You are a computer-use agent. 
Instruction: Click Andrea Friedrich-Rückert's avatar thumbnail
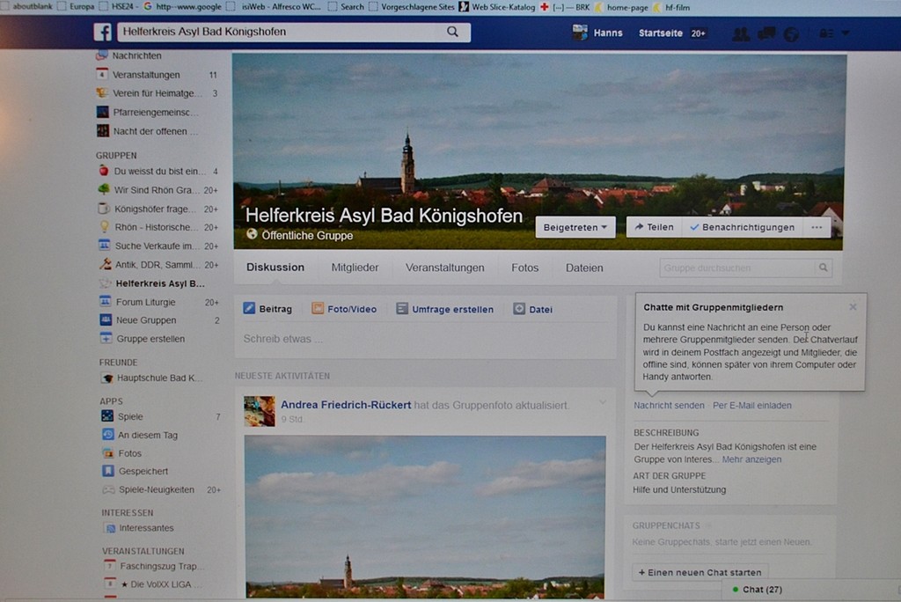pyautogui.click(x=260, y=410)
